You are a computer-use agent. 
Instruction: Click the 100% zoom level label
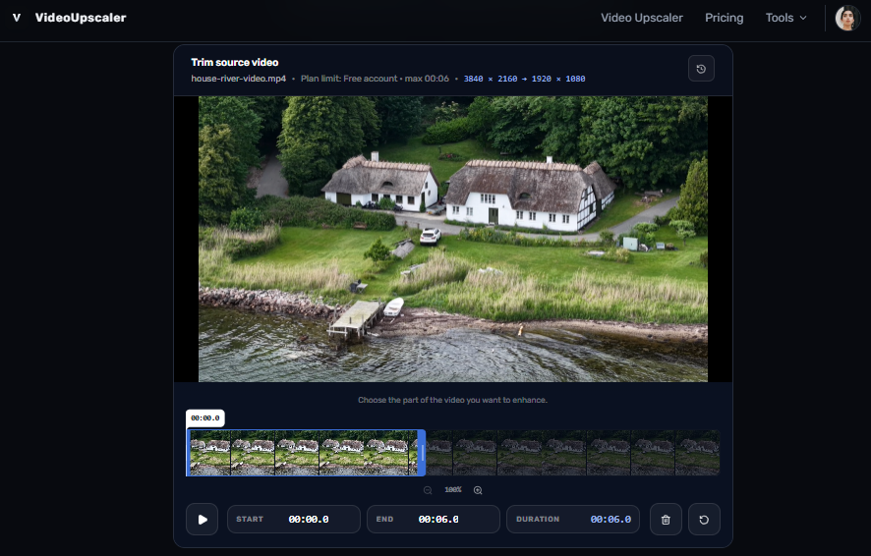pyautogui.click(x=453, y=490)
